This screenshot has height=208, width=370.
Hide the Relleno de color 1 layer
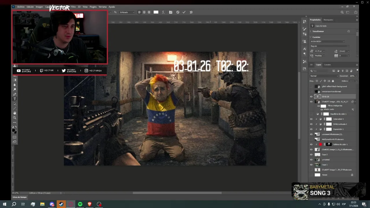tap(311, 144)
